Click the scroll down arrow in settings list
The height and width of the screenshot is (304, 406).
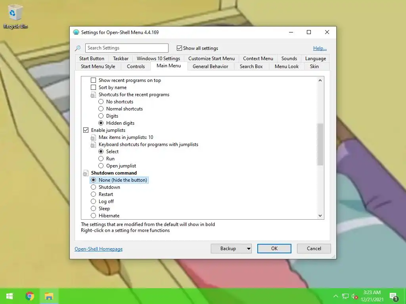click(320, 216)
